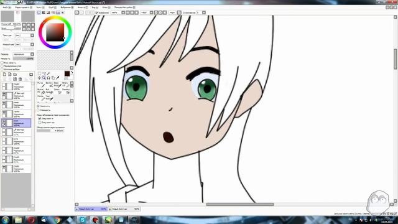Open the Texture dropdown in layer panel

pos(32,35)
